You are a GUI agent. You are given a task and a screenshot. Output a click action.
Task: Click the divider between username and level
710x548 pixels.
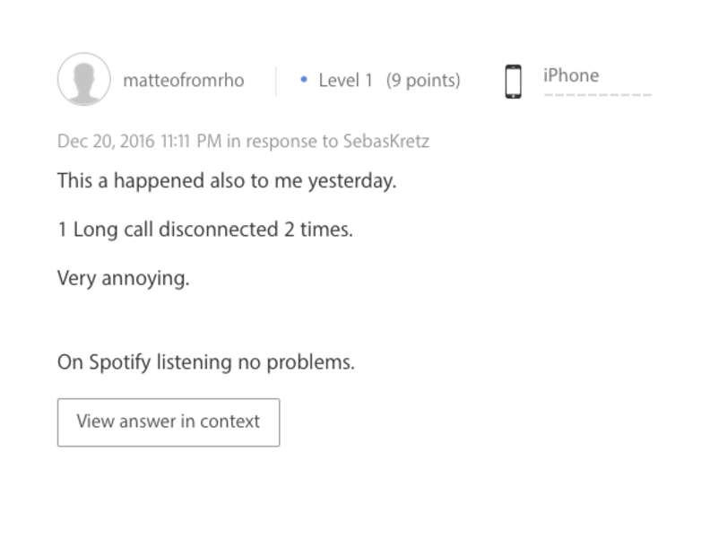[x=276, y=81]
